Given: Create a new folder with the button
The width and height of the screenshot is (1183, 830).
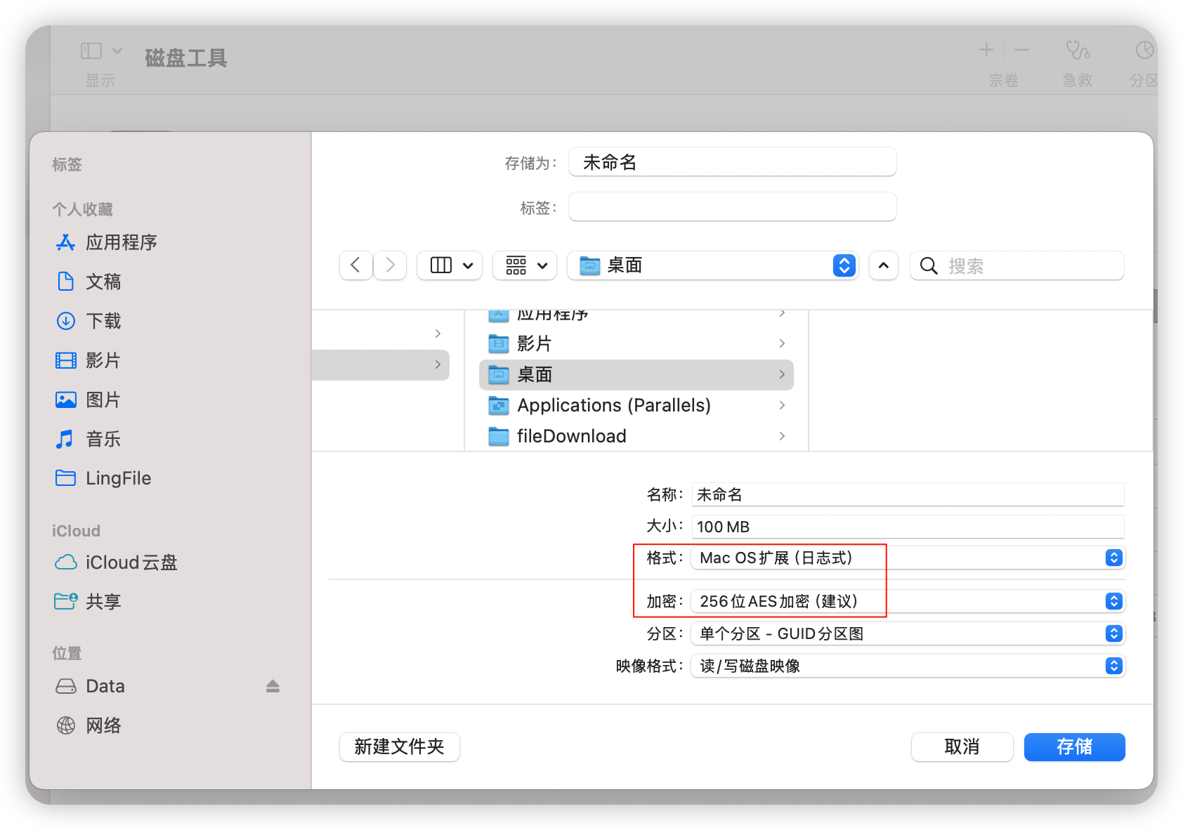Looking at the screenshot, I should tap(399, 746).
